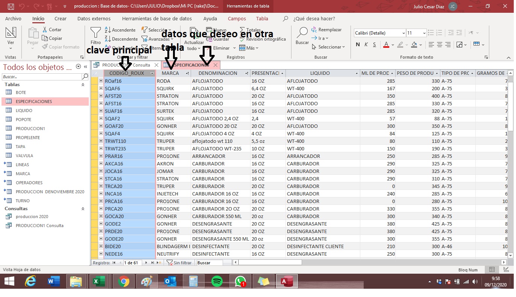Open LIQUIDO column filter dropdown
Image resolution: width=516 pixels, height=297 pixels.
pos(357,73)
